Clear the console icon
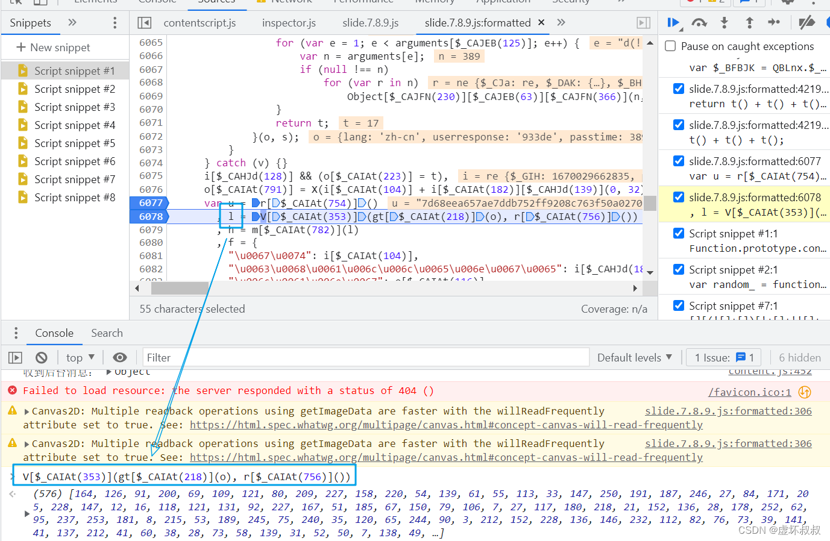 tap(41, 357)
